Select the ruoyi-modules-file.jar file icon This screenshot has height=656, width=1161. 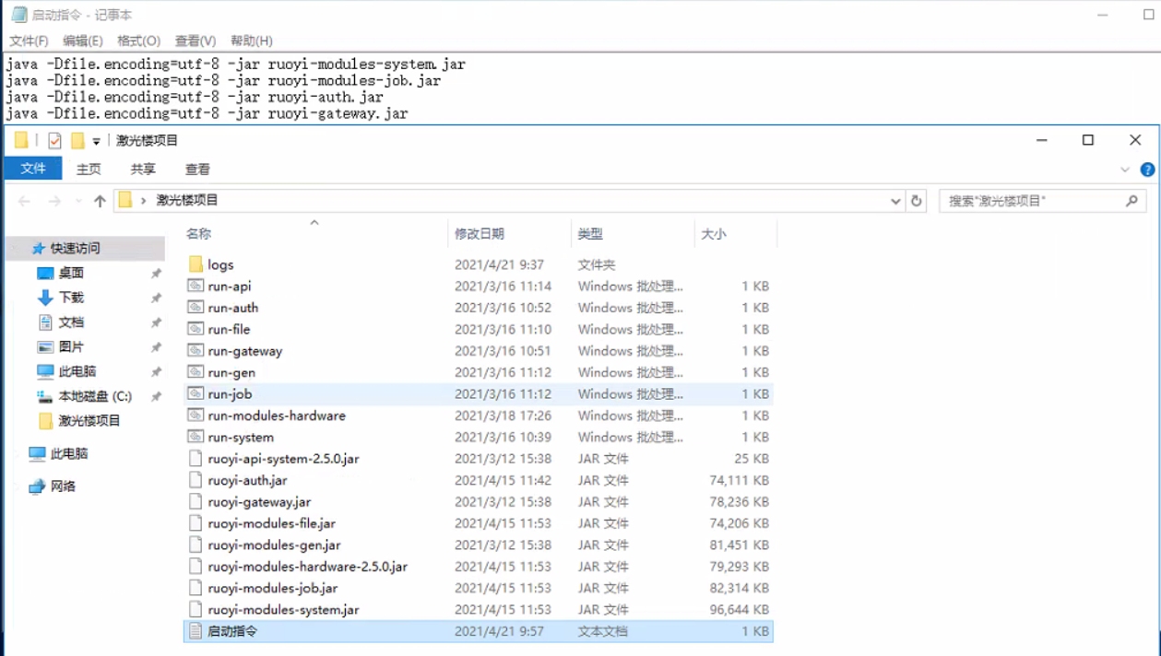[195, 523]
